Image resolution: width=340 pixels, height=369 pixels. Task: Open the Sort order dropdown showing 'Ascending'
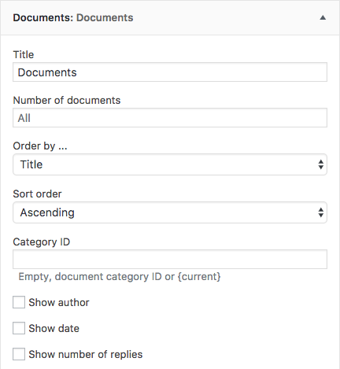pyautogui.click(x=170, y=212)
